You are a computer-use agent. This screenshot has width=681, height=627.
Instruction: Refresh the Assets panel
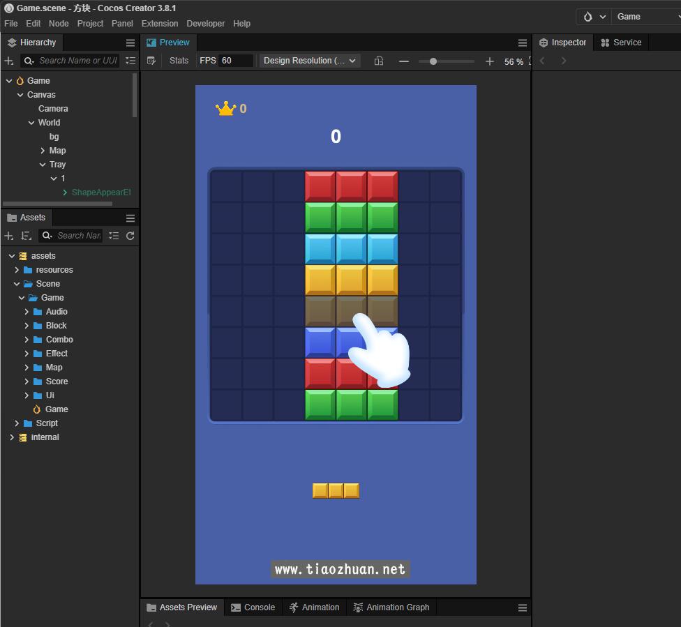(x=130, y=236)
